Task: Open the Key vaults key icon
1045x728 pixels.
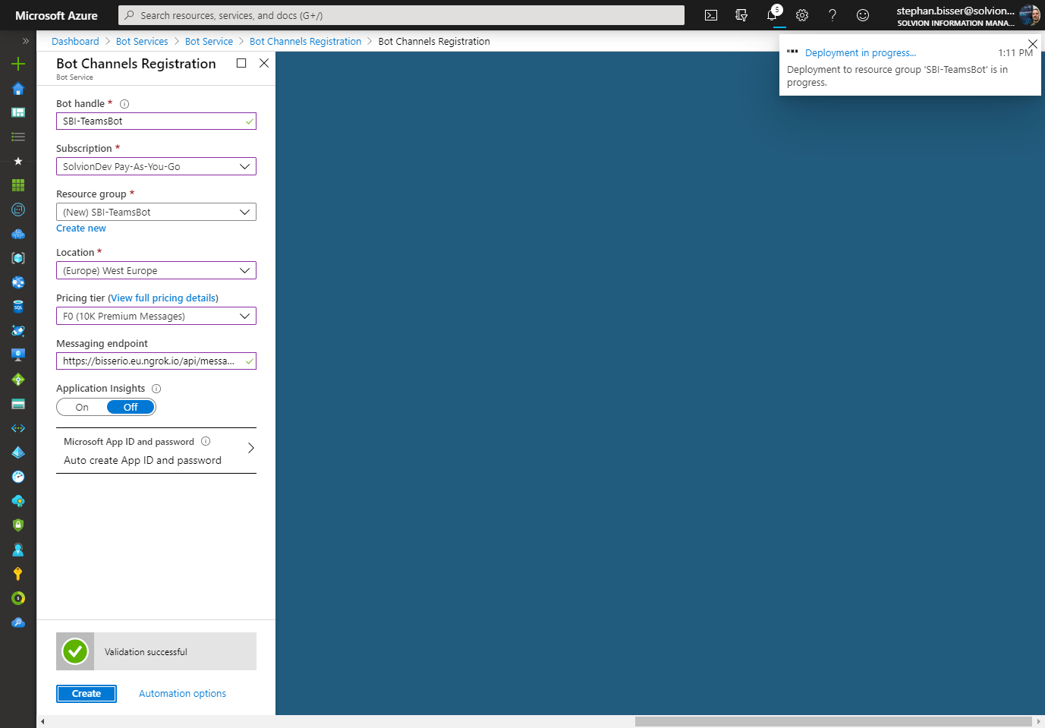Action: pyautogui.click(x=18, y=574)
